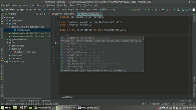196x110 pixels.
Task: Click the Search Everywhere magnifier icon
Action: tap(190, 9)
